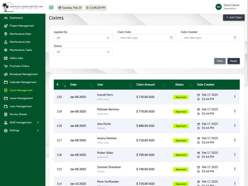Open three-dot actions for claim 117
This screenshot has height=186, width=248.
point(235,140)
